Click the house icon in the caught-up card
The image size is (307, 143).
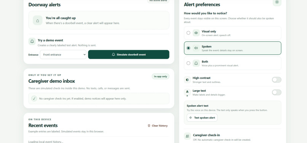point(38,20)
